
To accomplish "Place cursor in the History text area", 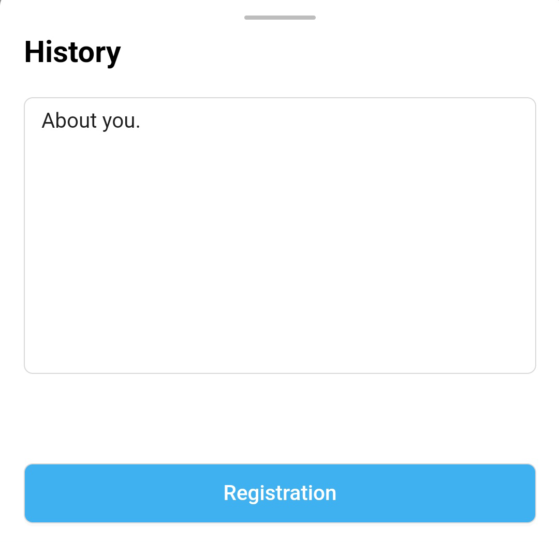I will click(279, 235).
